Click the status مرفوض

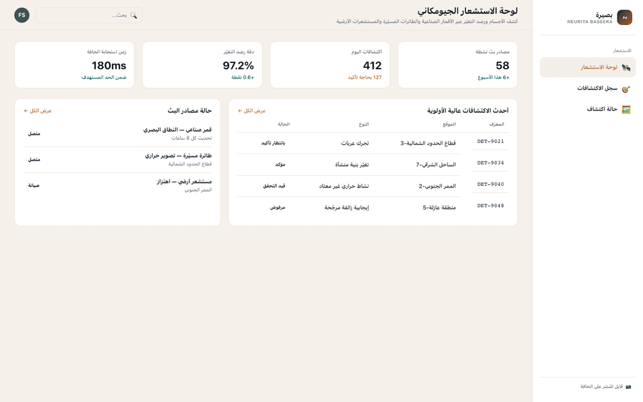(277, 207)
